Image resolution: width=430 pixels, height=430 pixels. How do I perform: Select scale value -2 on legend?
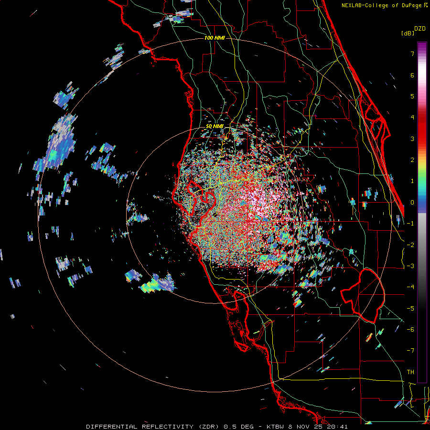click(410, 245)
